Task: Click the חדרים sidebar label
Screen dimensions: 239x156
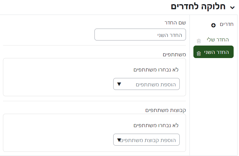Action: 226,24
